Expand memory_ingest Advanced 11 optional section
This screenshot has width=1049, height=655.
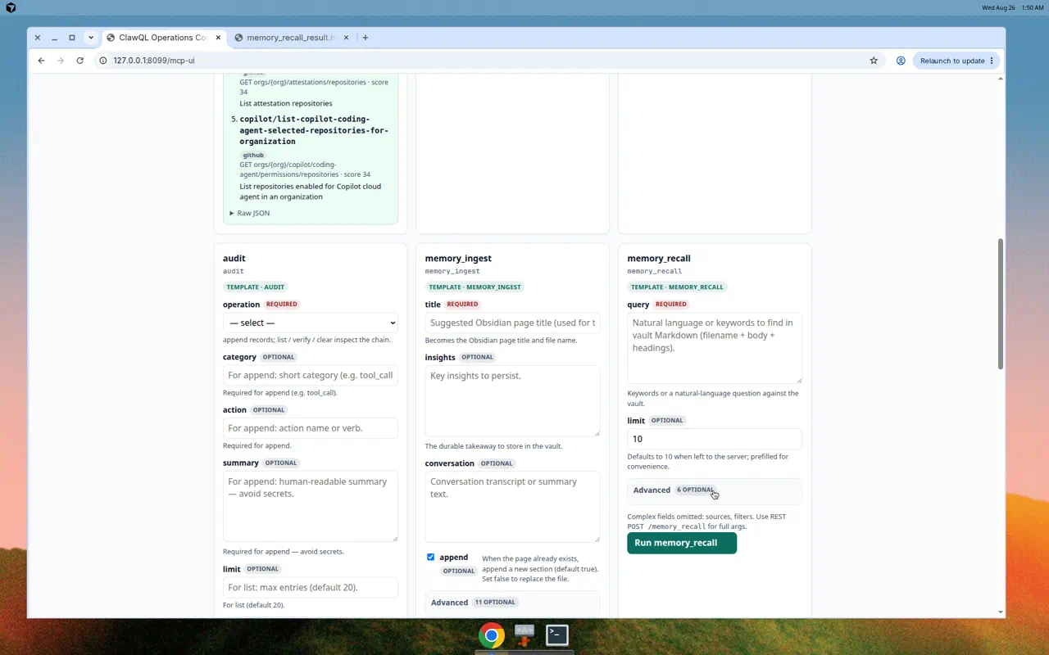(x=513, y=602)
